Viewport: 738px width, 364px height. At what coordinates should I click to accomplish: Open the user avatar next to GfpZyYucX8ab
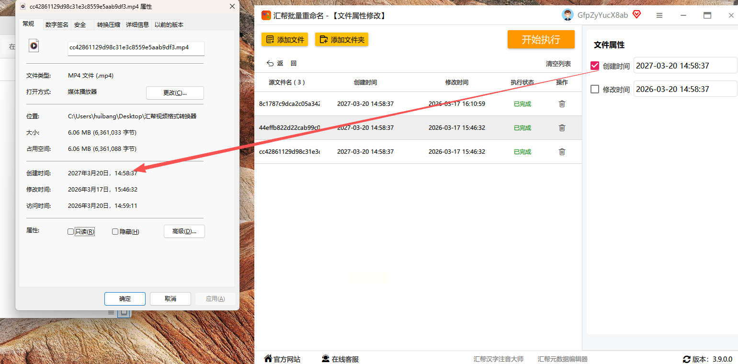click(568, 15)
